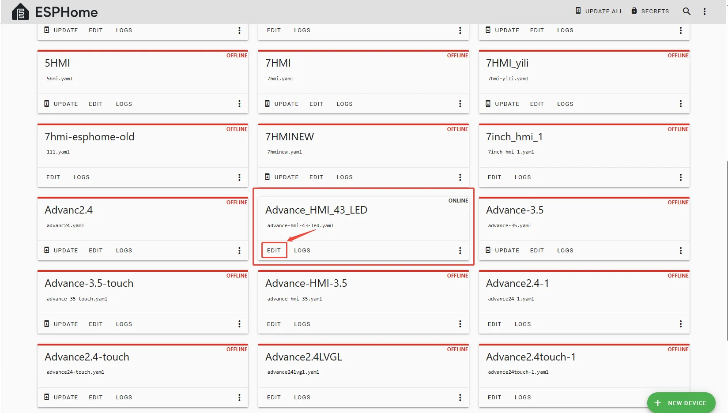This screenshot has height=413, width=728.
Task: Click the green NEW DEVICE button
Action: click(x=681, y=403)
